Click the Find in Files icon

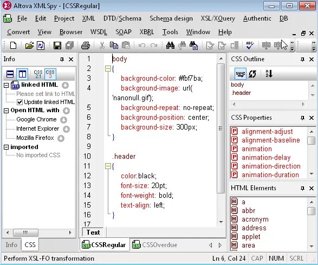point(194,45)
